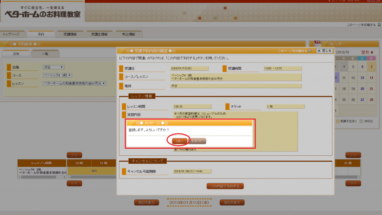Open the レッスン dropdown
This screenshot has width=382, height=215.
75,83
